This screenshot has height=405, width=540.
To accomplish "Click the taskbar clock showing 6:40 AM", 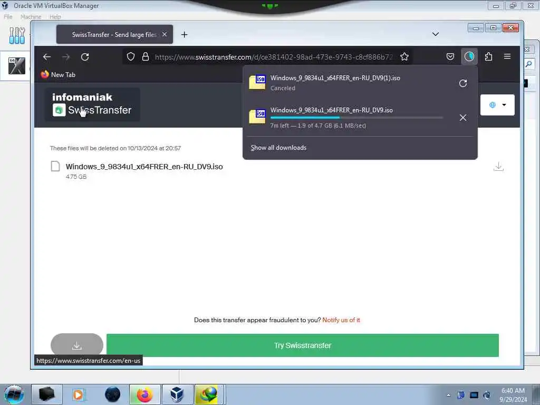I will pyautogui.click(x=513, y=395).
